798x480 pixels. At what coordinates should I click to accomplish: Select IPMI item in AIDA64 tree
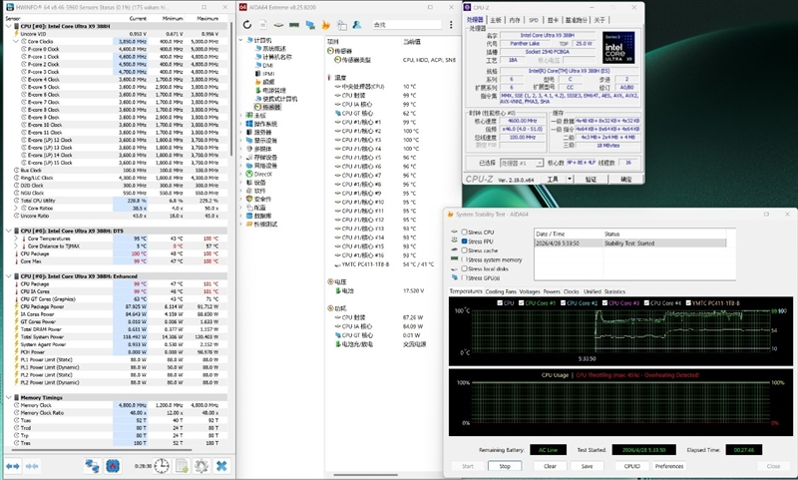[x=265, y=73]
